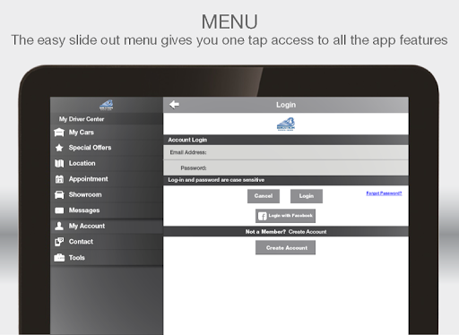Click the Cancel button
The height and width of the screenshot is (335, 459).
[x=264, y=196]
